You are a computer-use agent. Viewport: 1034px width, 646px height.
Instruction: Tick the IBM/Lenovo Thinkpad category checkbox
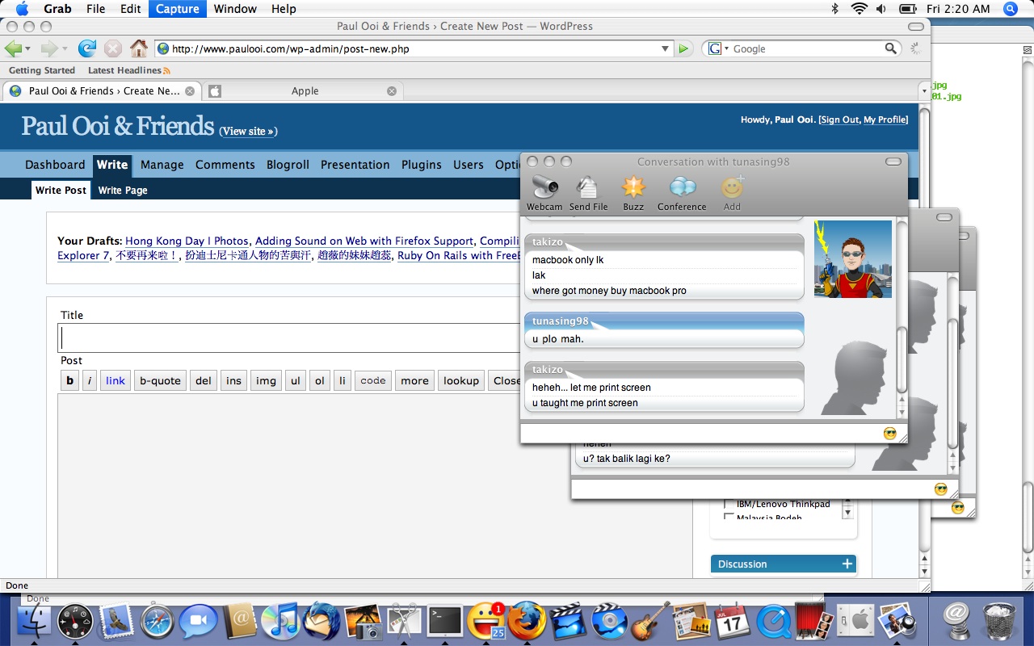[729, 505]
